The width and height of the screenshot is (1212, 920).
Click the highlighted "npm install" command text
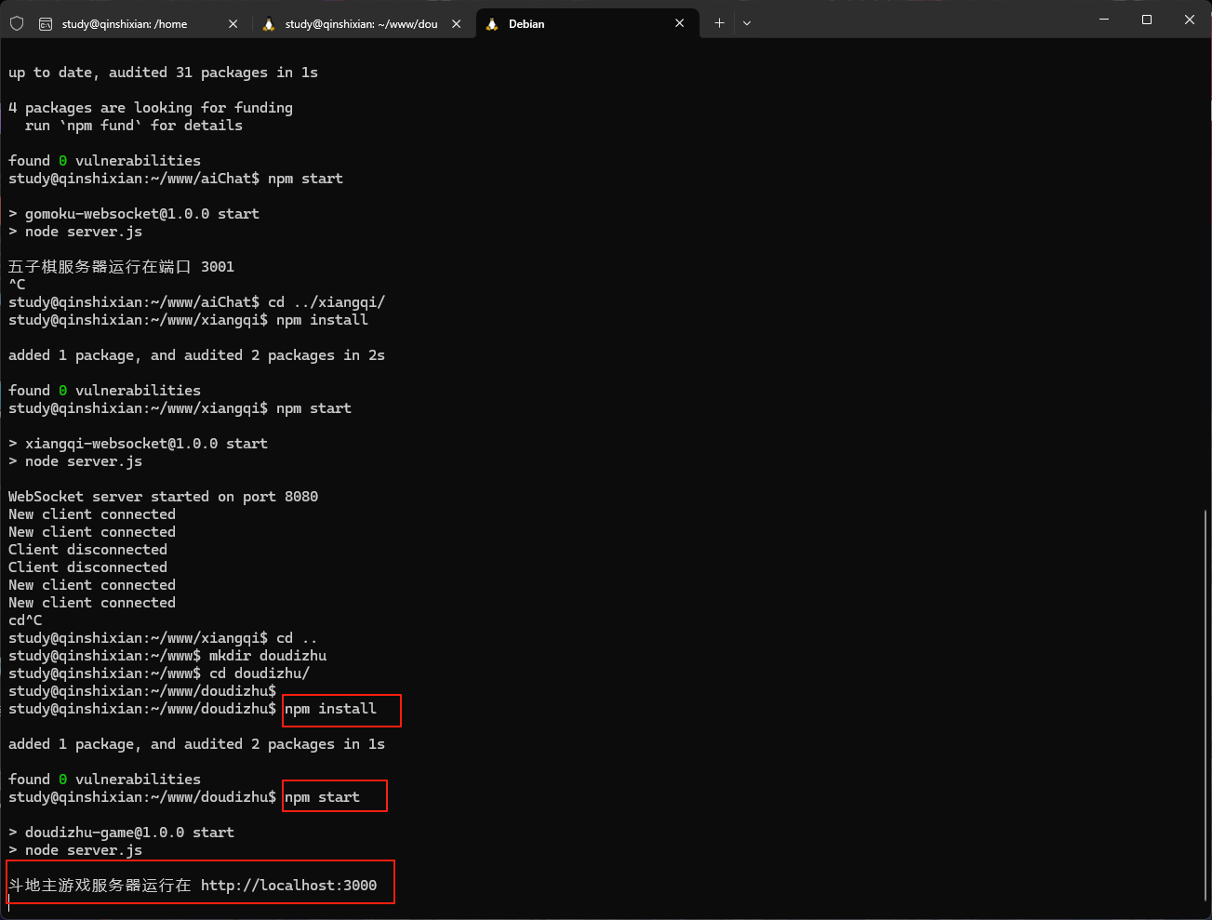tap(330, 709)
